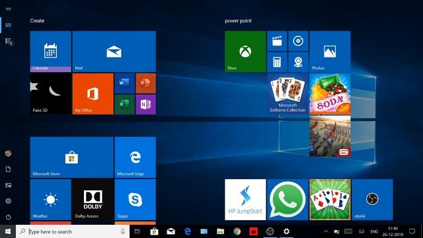Open Microsoft Store from taskbar
Screen dimensions: 423x238
tap(154, 231)
